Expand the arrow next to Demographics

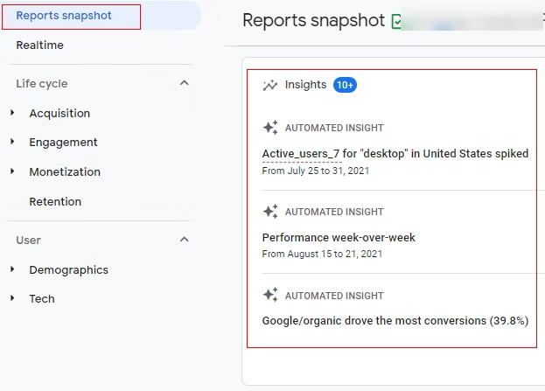[x=12, y=269]
